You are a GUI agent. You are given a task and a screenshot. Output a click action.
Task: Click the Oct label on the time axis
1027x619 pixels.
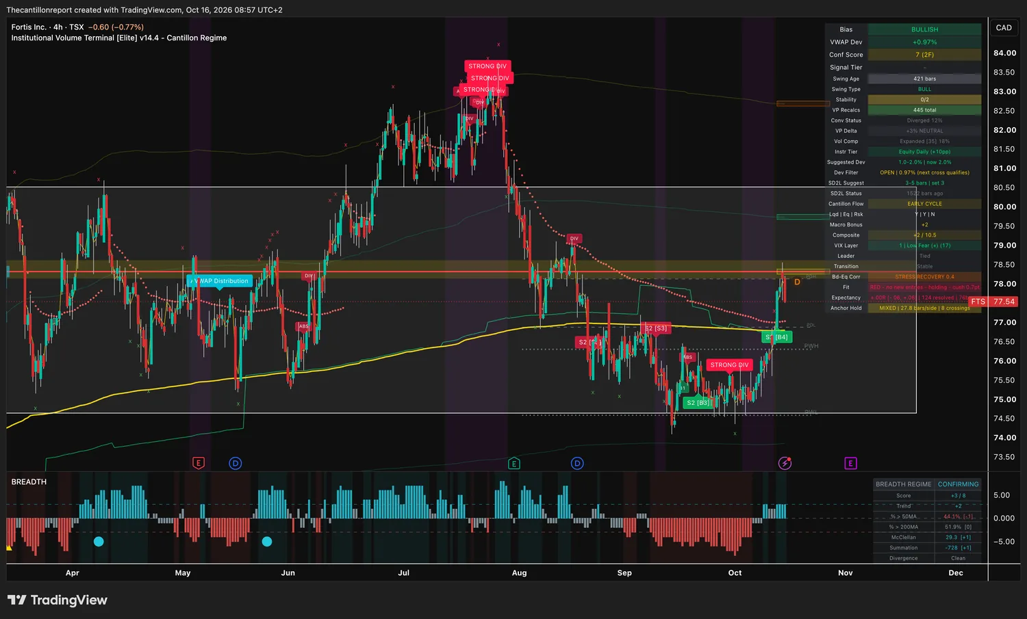[x=735, y=573]
